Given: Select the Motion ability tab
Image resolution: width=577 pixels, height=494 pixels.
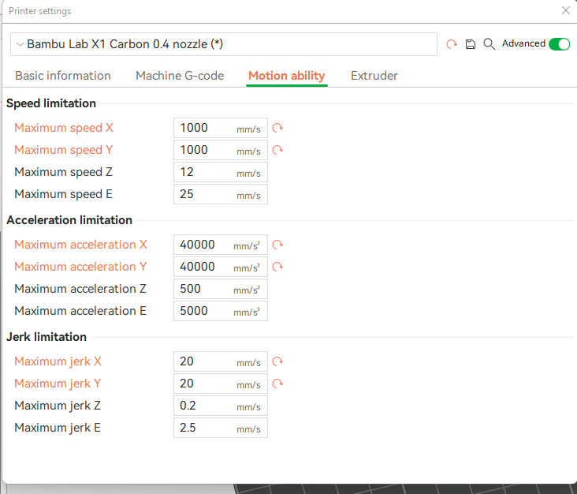Looking at the screenshot, I should tap(286, 76).
